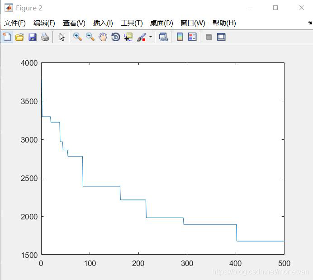Screen dimensions: 313x280
Task: Click the x-axis label 100
Action: coord(90,263)
